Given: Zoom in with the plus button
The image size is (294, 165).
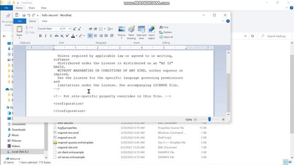Looking at the screenshot, I should click(223, 119).
